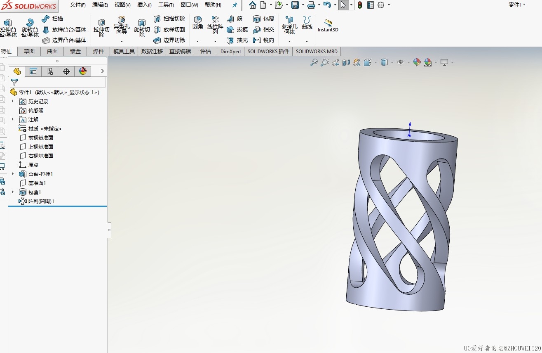
Task: Click the 旋转凸台/基体 revolve boss tool
Action: (x=30, y=28)
